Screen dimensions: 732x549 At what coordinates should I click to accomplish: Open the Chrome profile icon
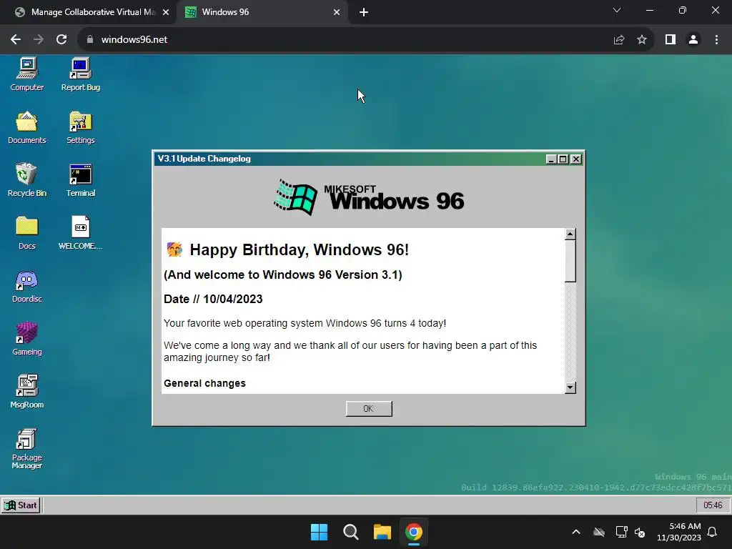693,40
